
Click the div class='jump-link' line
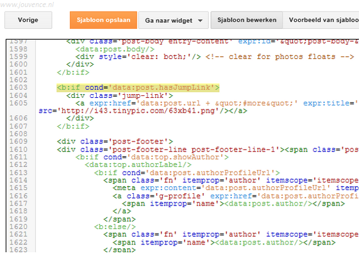pyautogui.click(x=119, y=95)
